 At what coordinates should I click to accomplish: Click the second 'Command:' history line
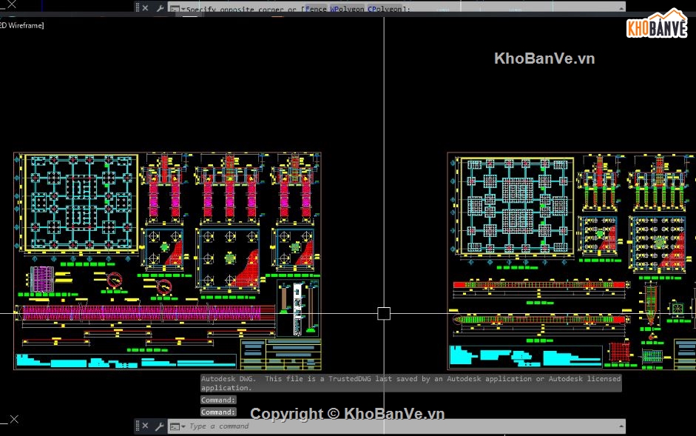(x=218, y=412)
